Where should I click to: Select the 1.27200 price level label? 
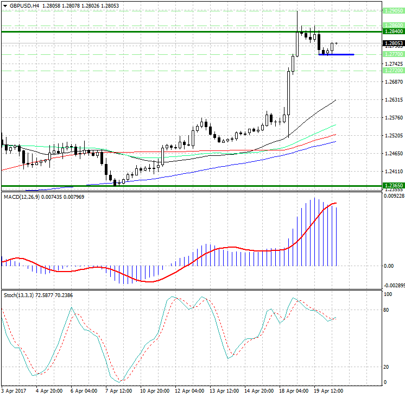(x=393, y=71)
